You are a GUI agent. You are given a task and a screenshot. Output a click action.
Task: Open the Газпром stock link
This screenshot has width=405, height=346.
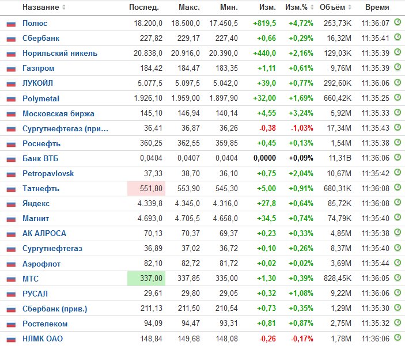point(38,68)
